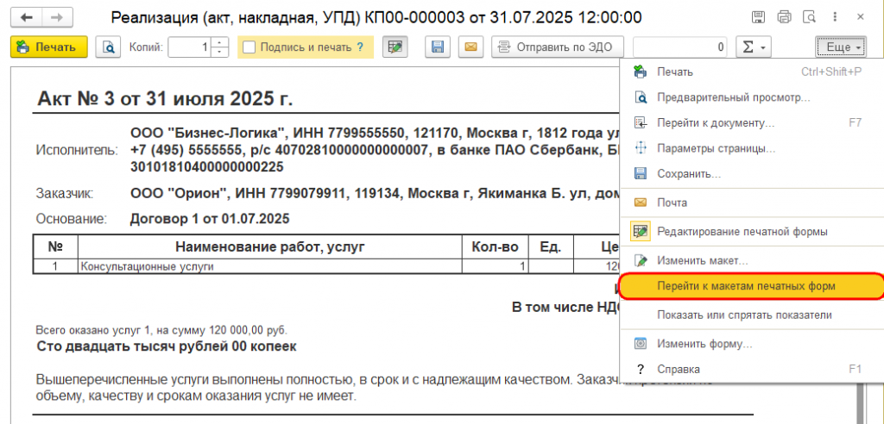Image resolution: width=884 pixels, height=424 pixels.
Task: Select Предварительный просмотр menu item
Action: click(x=751, y=97)
